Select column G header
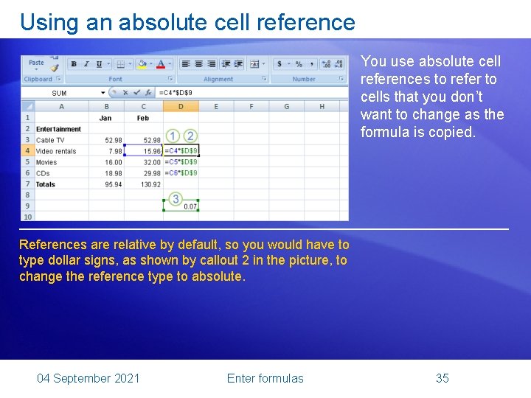 tap(286, 107)
